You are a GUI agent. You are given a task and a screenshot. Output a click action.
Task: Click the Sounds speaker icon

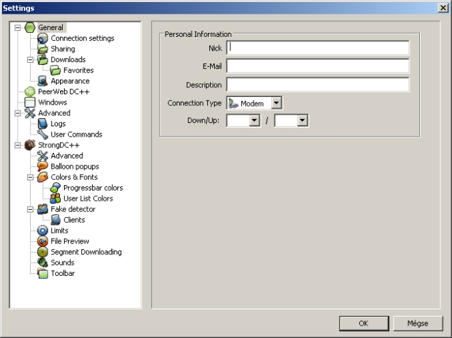click(x=43, y=263)
